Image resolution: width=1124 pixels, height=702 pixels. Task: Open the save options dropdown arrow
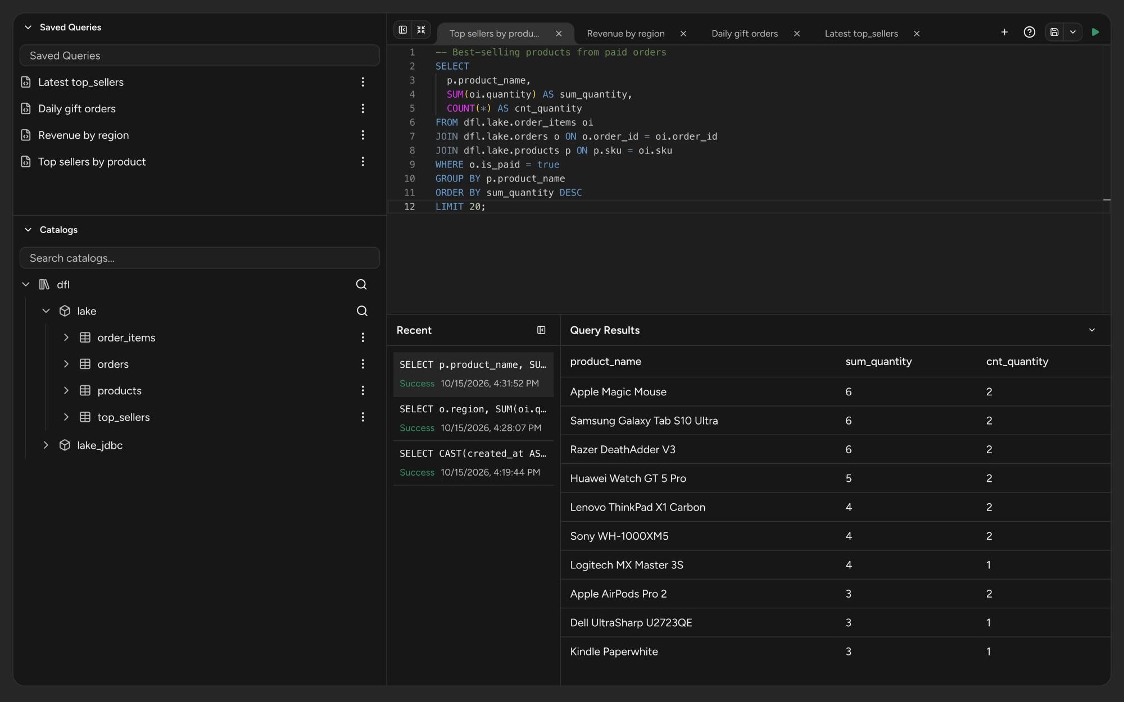tap(1073, 32)
